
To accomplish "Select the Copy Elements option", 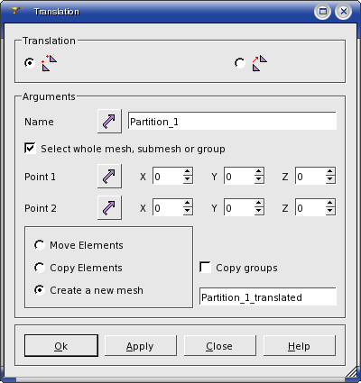I will click(x=40, y=268).
